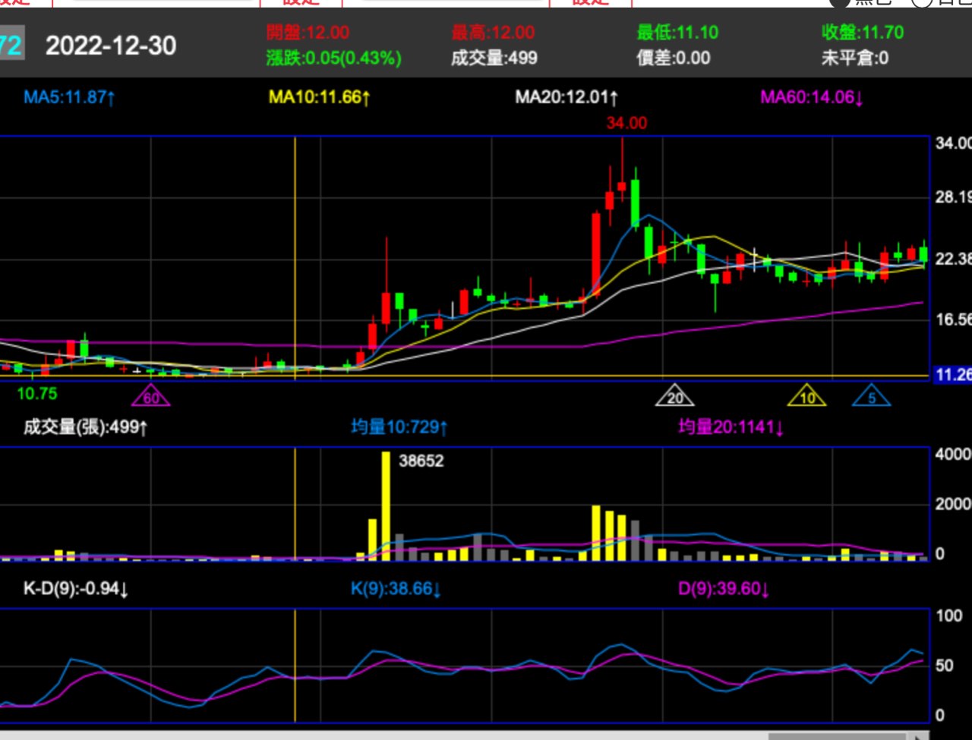
Task: Click the 10.75 lowest price label
Action: tap(36, 393)
